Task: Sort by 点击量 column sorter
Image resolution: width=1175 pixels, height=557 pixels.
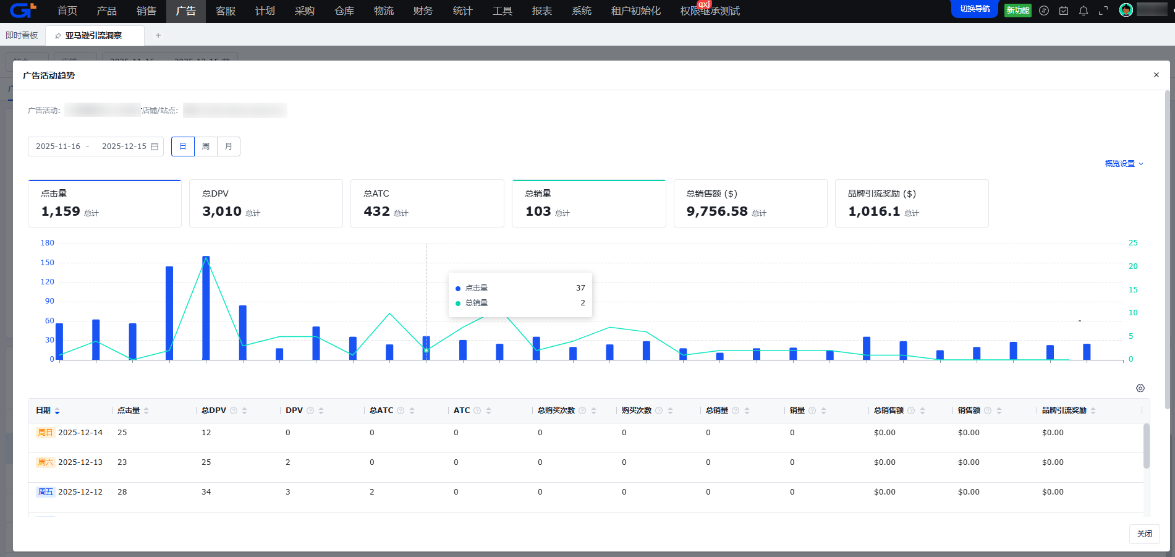Action: (146, 411)
